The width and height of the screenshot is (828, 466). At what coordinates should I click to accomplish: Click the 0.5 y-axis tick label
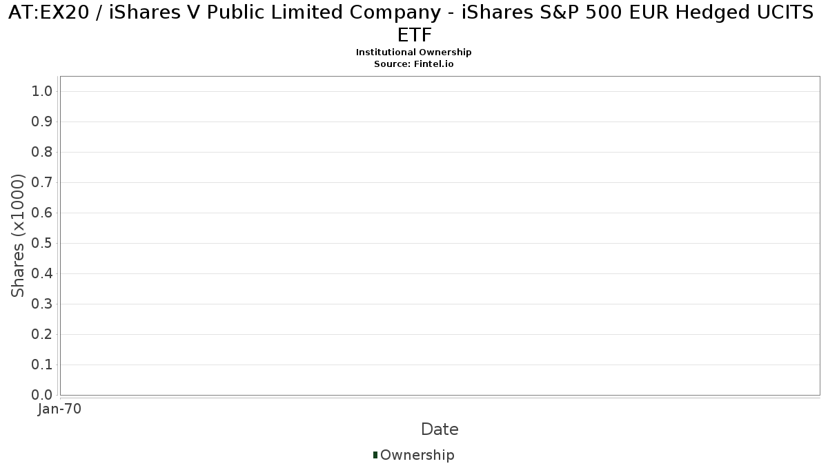(x=43, y=244)
